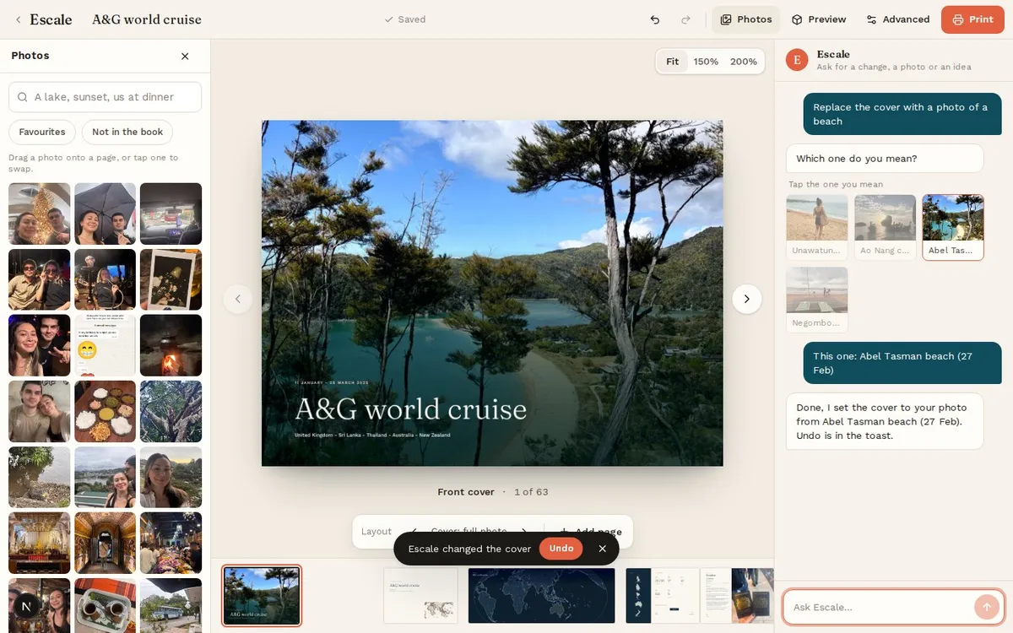1013x633 pixels.
Task: Click the '1 of 63' page counter
Action: [531, 492]
